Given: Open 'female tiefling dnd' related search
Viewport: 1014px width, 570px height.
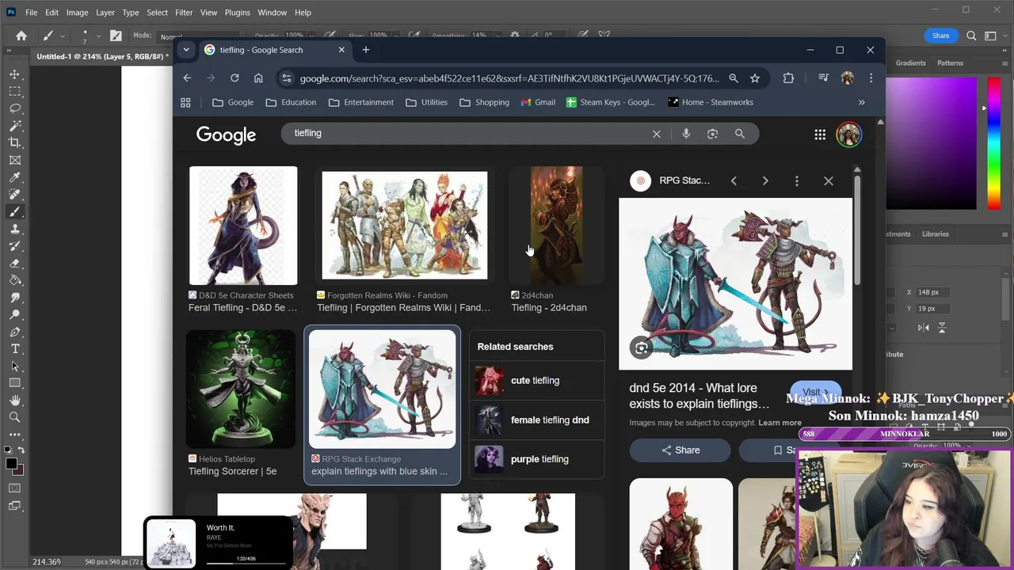Looking at the screenshot, I should [537, 420].
